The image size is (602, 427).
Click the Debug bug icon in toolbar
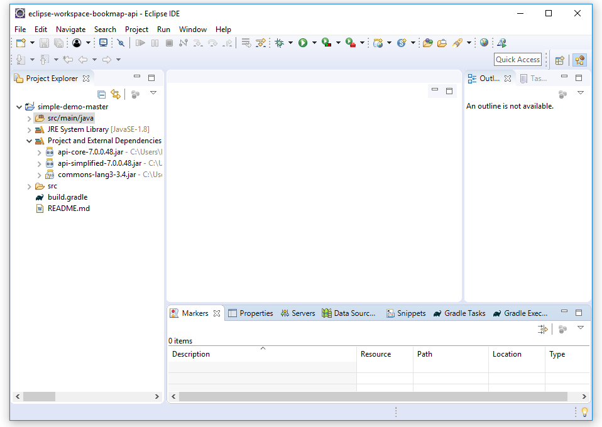tap(279, 43)
